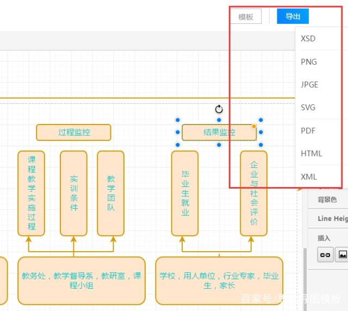Click the rotate handle above the selected shape
Image resolution: width=348 pixels, height=311 pixels.
[x=219, y=109]
